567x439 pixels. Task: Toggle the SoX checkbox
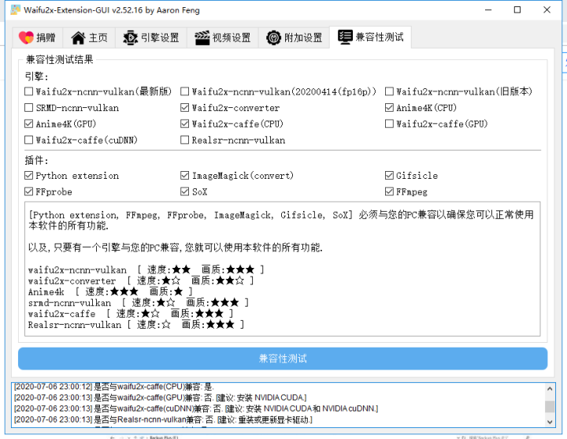click(x=184, y=192)
